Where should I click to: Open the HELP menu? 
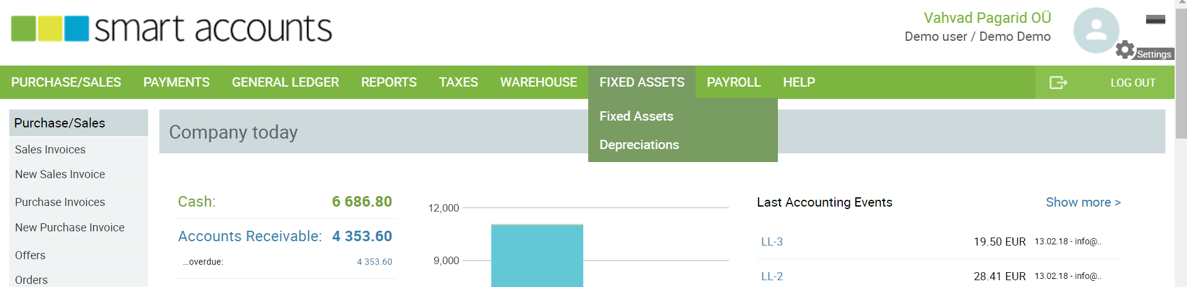coord(799,82)
